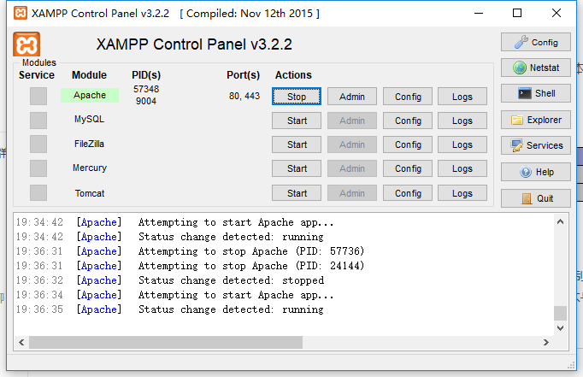583x377 pixels.
Task: Click the log vertical scrollbar thumb
Action: click(560, 313)
